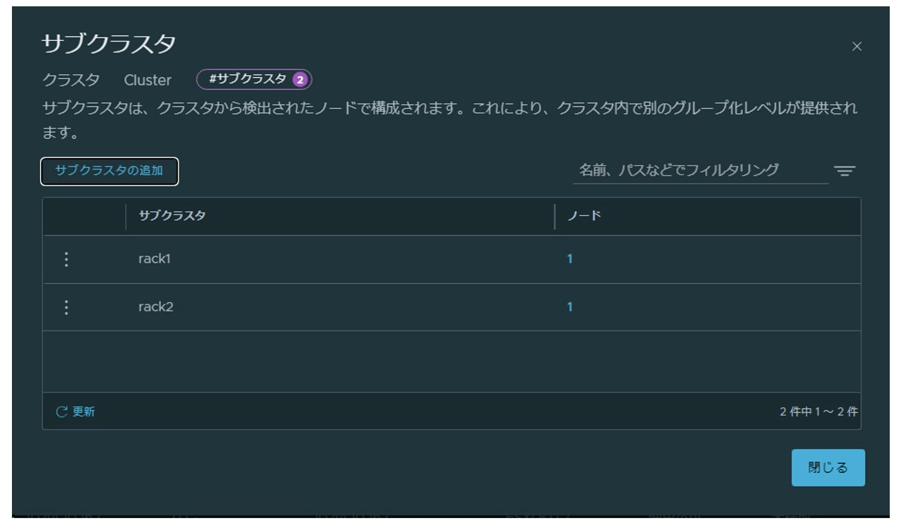Click the 更新 refresh button
Image resolution: width=901 pixels, height=525 pixels.
point(76,412)
